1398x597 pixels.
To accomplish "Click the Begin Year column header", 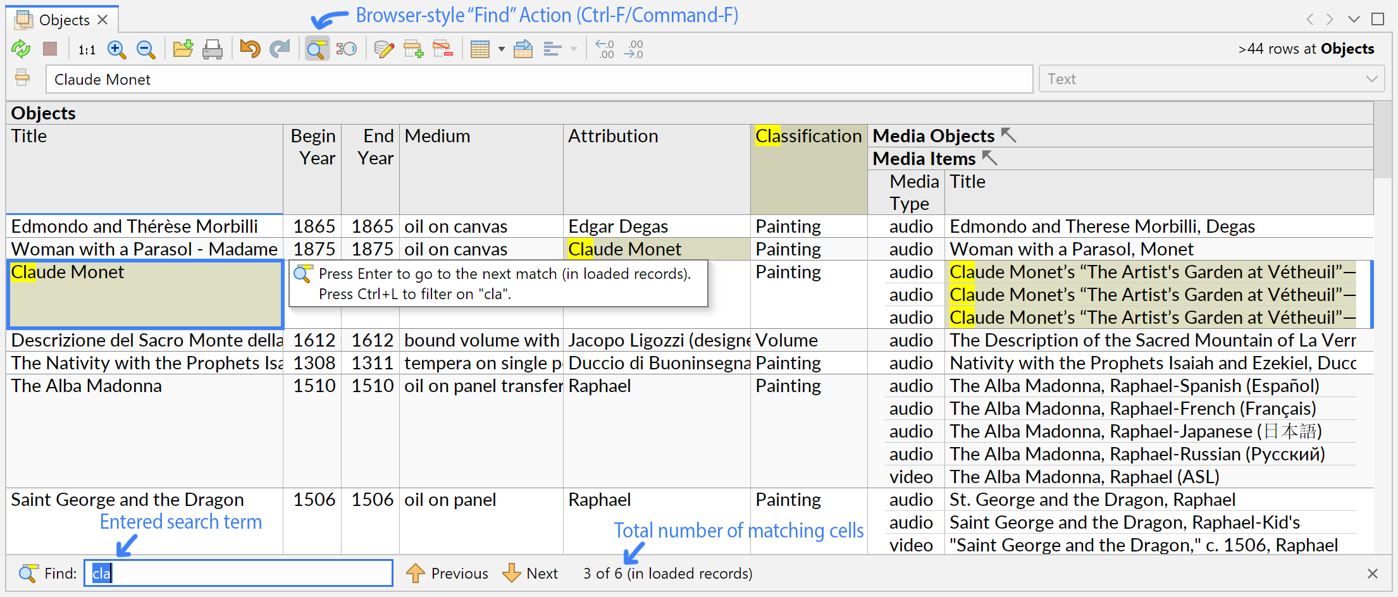I will 312,169.
